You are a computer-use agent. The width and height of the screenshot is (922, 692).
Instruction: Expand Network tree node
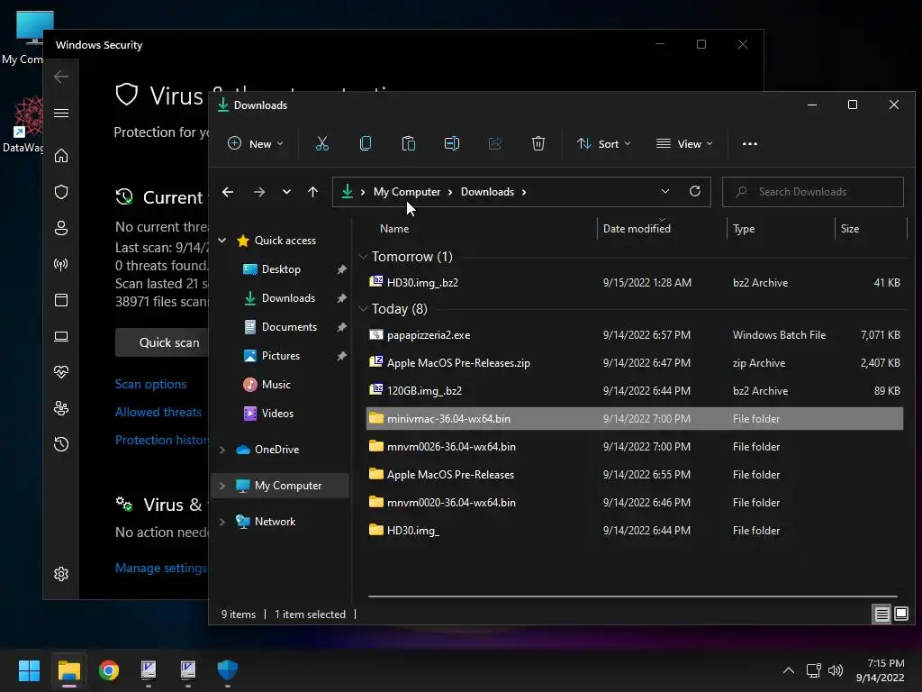[222, 522]
